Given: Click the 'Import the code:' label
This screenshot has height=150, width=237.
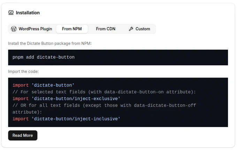Looking at the screenshot, I should [23, 72].
